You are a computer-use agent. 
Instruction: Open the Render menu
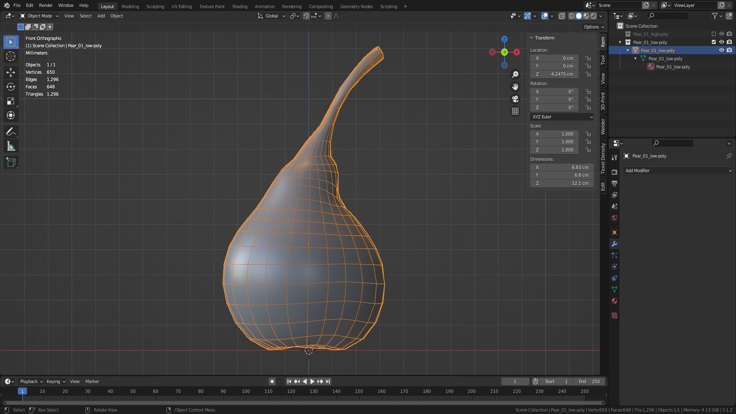(x=46, y=5)
